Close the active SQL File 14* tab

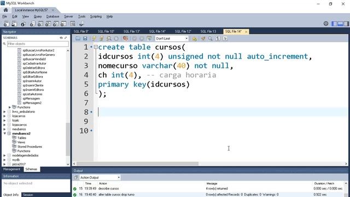(246, 32)
